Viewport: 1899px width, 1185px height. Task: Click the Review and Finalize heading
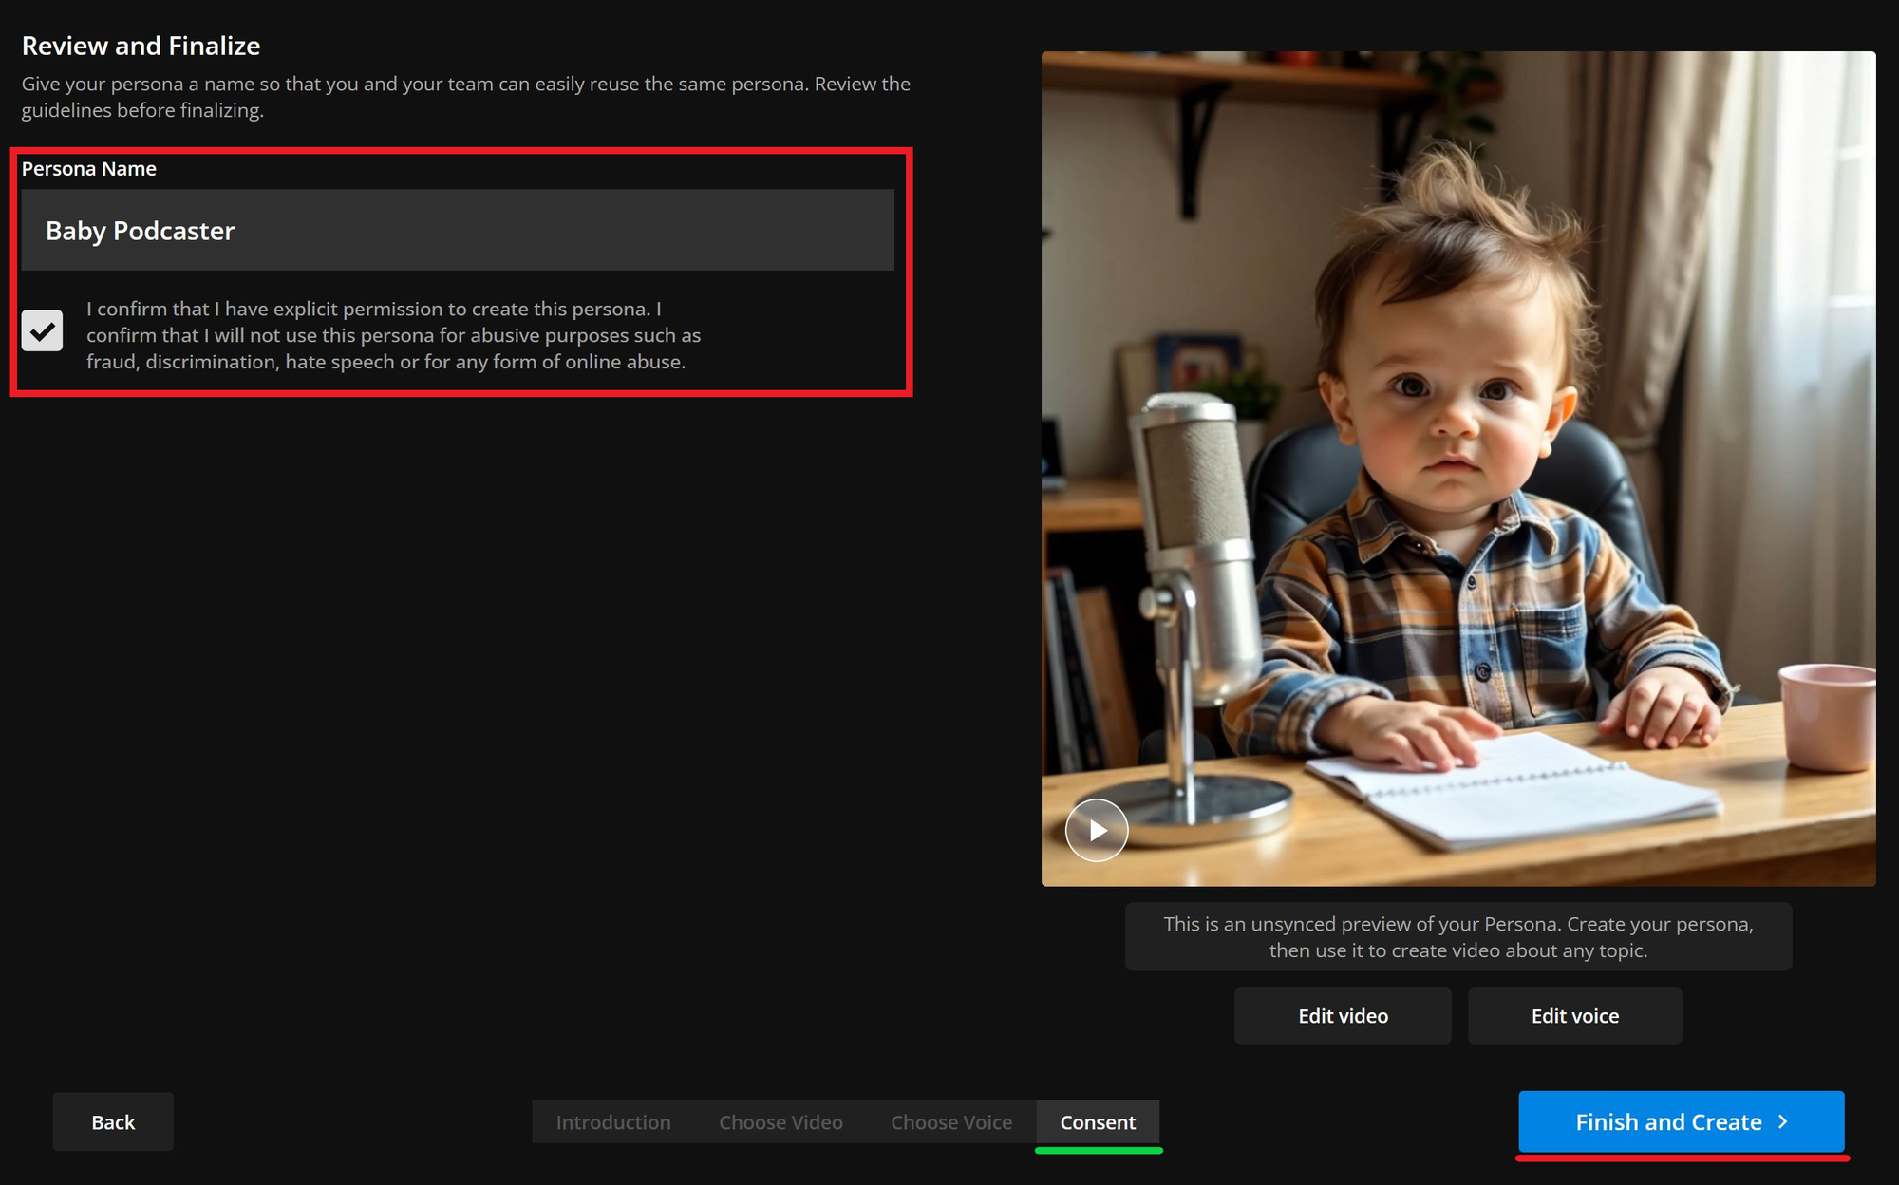[141, 46]
